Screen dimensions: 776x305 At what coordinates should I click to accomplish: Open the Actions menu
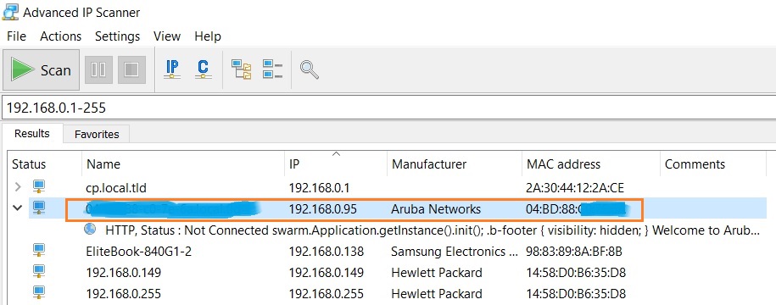pyautogui.click(x=61, y=36)
